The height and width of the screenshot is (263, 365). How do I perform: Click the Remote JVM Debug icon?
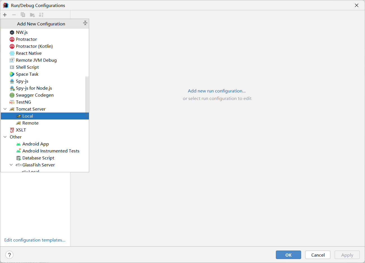tap(12, 60)
